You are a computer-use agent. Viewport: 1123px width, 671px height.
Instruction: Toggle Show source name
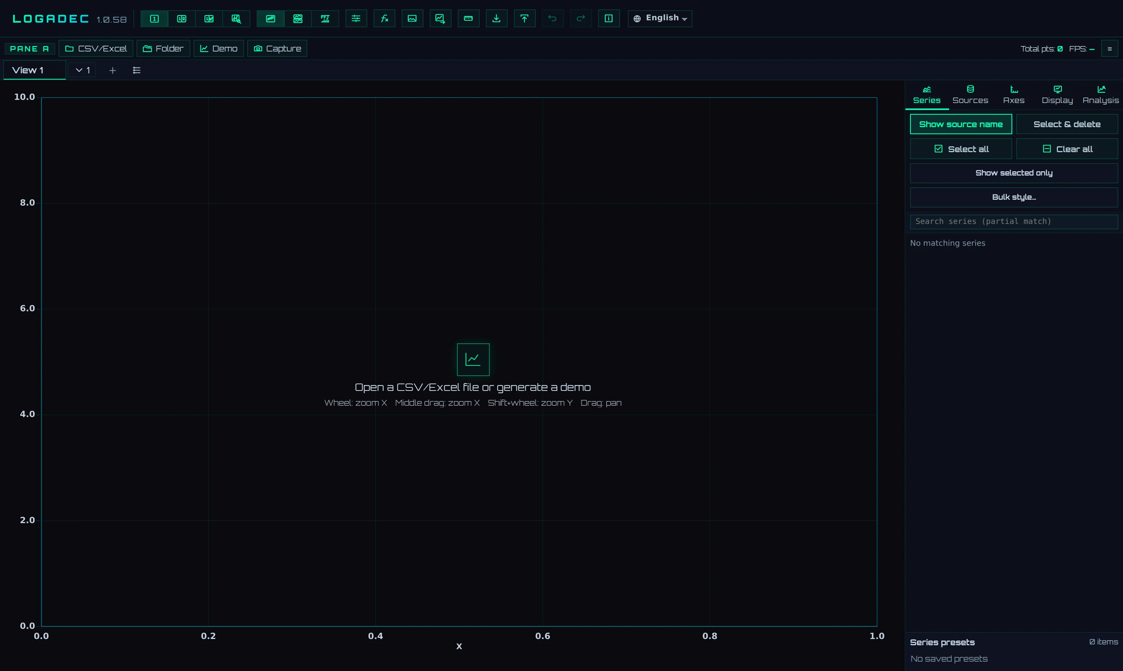pos(961,124)
